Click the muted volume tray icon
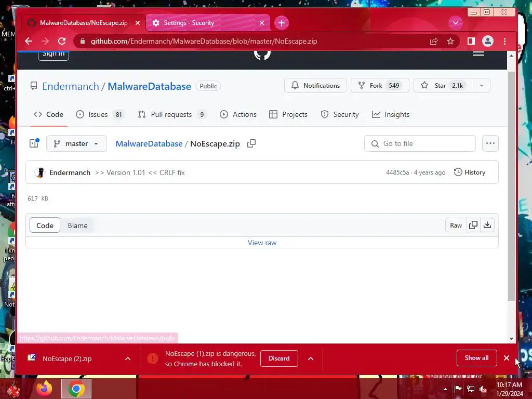Viewport: 532px width, 399px height. point(483,389)
